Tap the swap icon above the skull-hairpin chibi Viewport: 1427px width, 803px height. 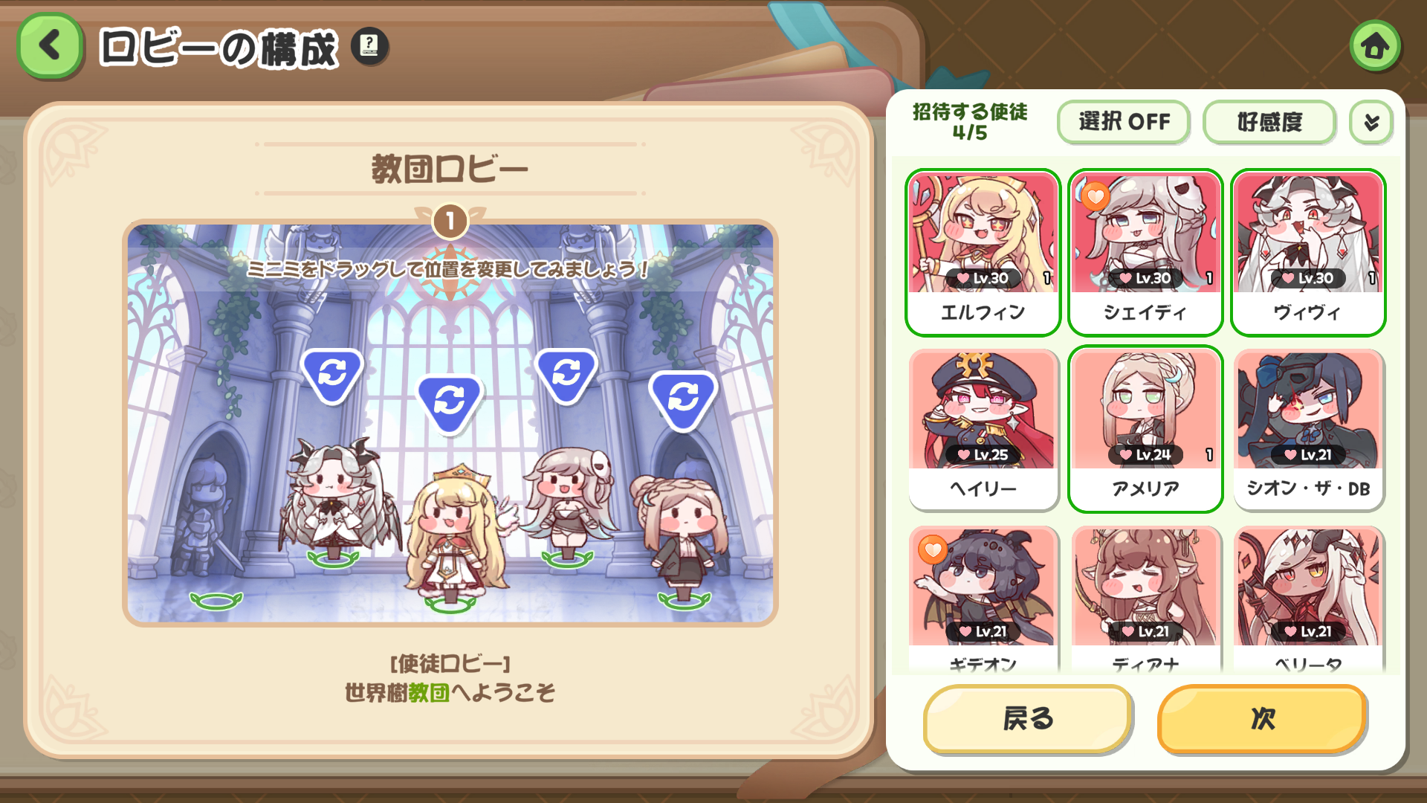[x=566, y=375]
